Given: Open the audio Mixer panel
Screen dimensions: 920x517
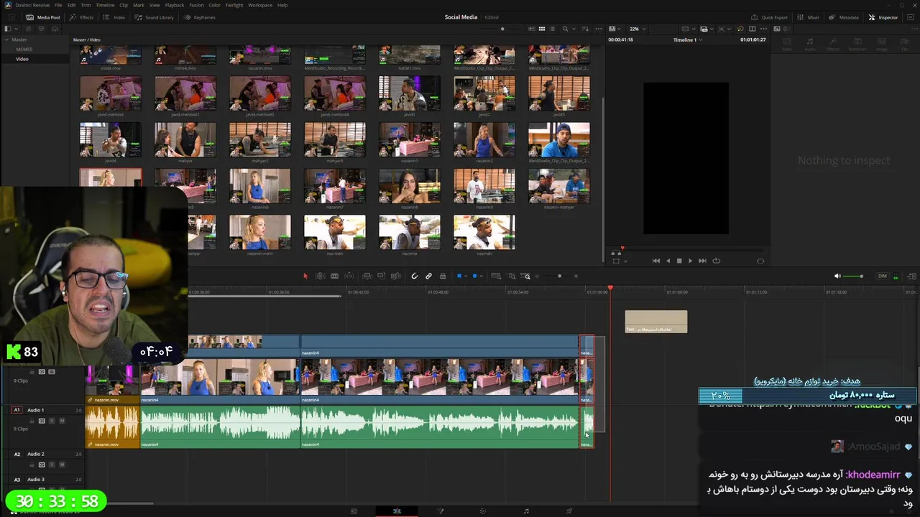Looking at the screenshot, I should coord(808,17).
